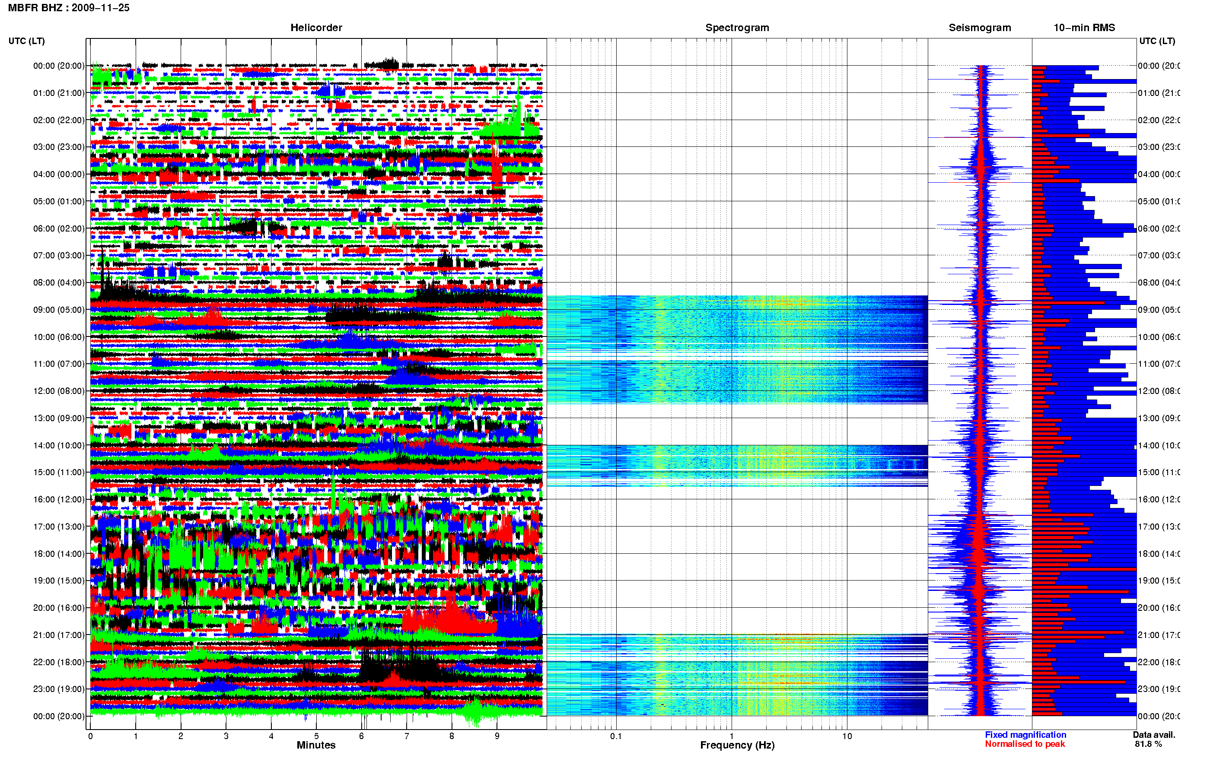Click the "06:00 (02:00)" Helicorder time label

click(x=59, y=228)
